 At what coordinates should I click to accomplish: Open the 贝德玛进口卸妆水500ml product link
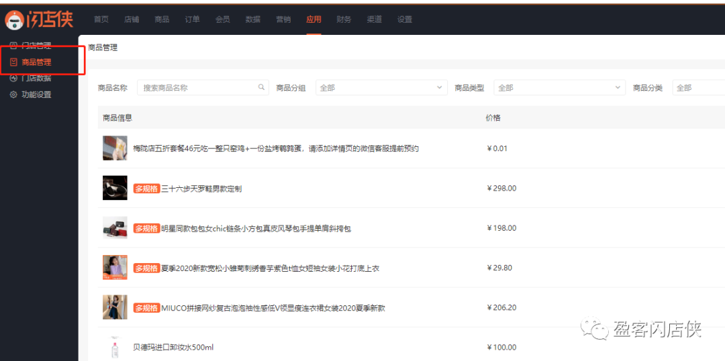pyautogui.click(x=173, y=347)
